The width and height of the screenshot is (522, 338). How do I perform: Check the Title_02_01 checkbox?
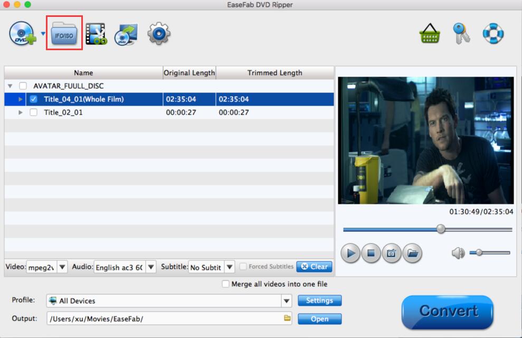coord(34,112)
